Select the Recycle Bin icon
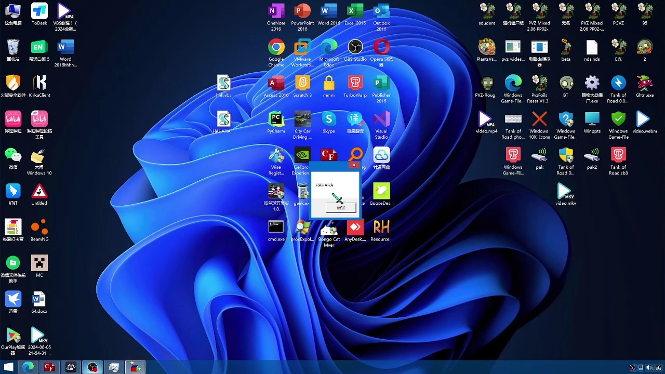The height and width of the screenshot is (374, 665). [x=13, y=50]
